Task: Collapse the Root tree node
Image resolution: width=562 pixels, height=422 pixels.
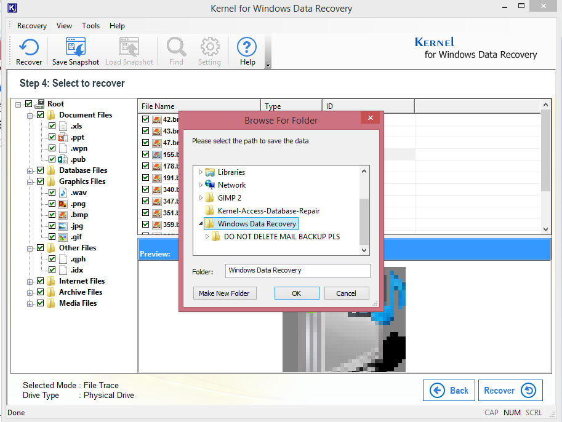Action: (x=18, y=105)
